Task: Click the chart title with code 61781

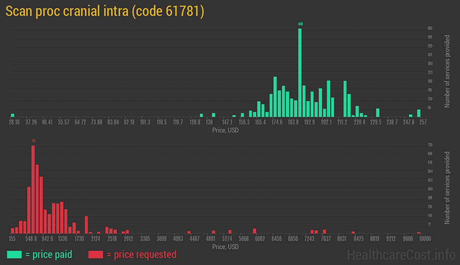Action: (105, 11)
